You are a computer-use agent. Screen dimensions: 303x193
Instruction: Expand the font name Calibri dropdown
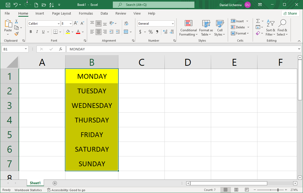[59, 24]
